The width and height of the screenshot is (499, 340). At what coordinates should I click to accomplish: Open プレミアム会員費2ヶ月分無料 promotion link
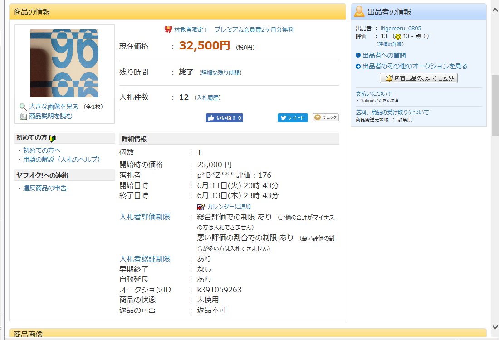(x=254, y=29)
